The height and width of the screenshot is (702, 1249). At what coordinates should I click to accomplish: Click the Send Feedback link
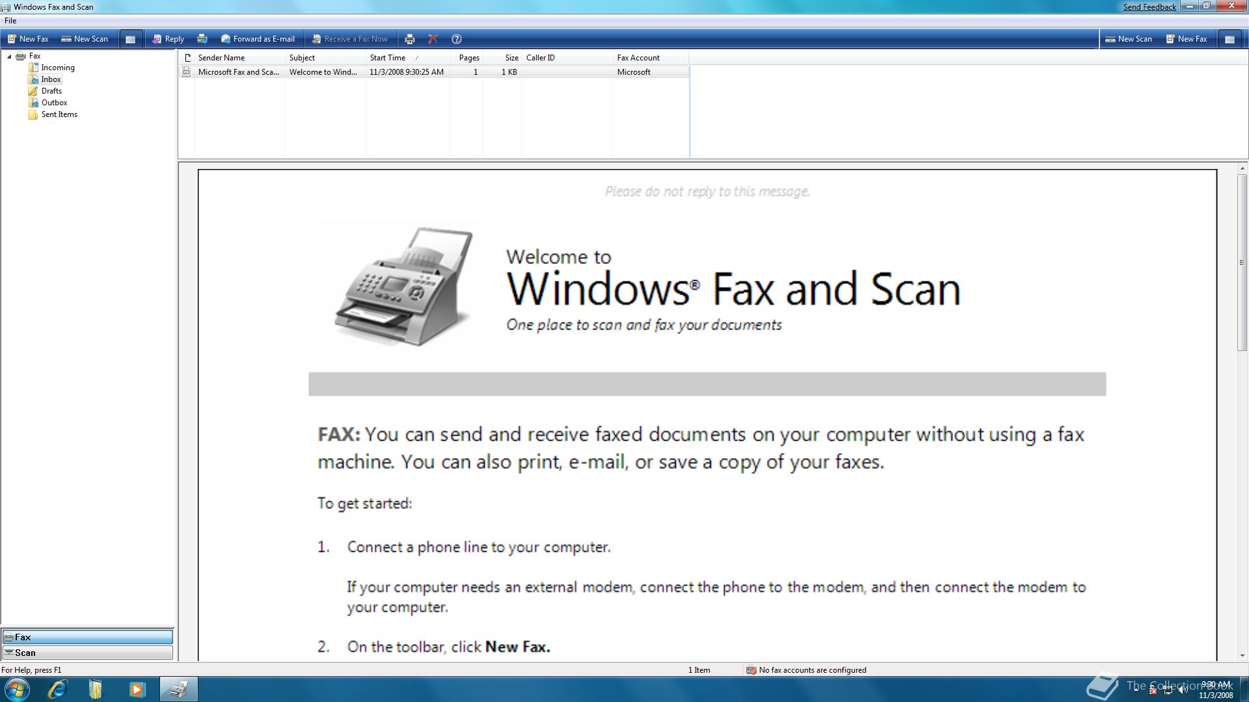click(1149, 7)
